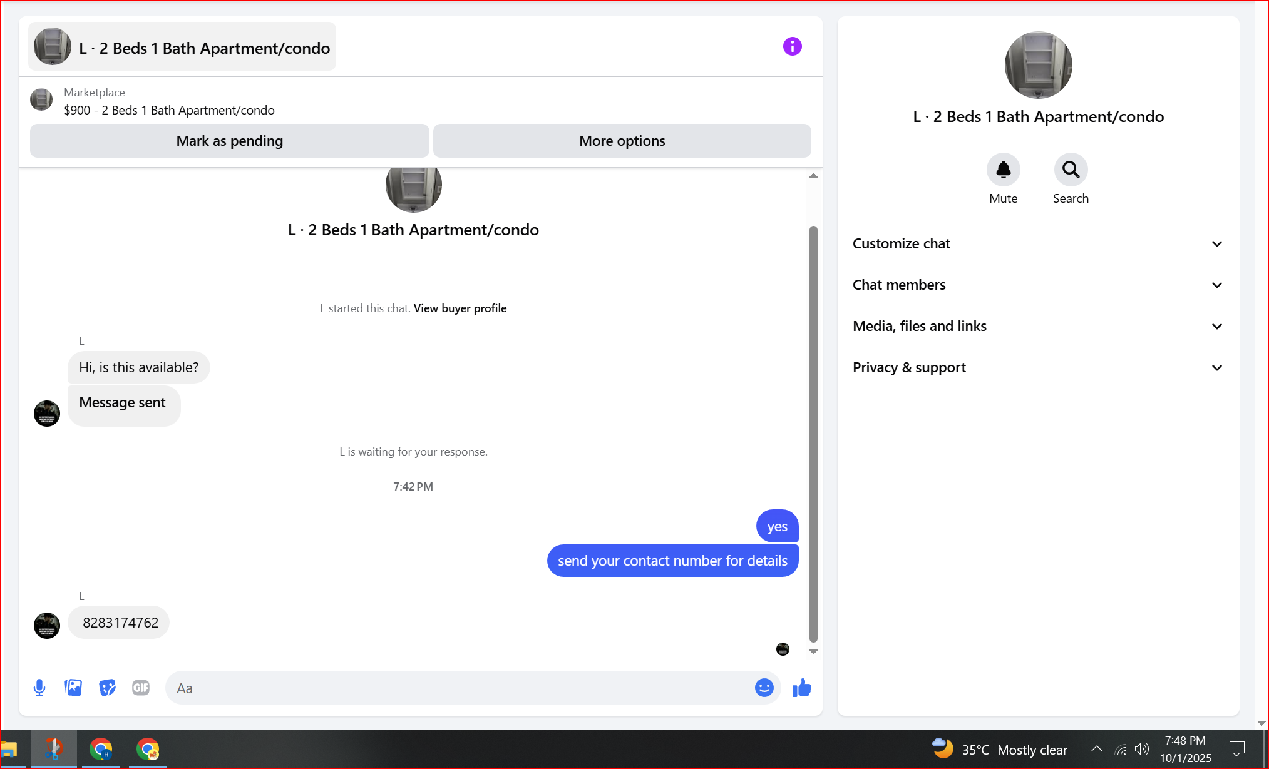Open Windows notification center
This screenshot has height=769, width=1269.
(1236, 749)
